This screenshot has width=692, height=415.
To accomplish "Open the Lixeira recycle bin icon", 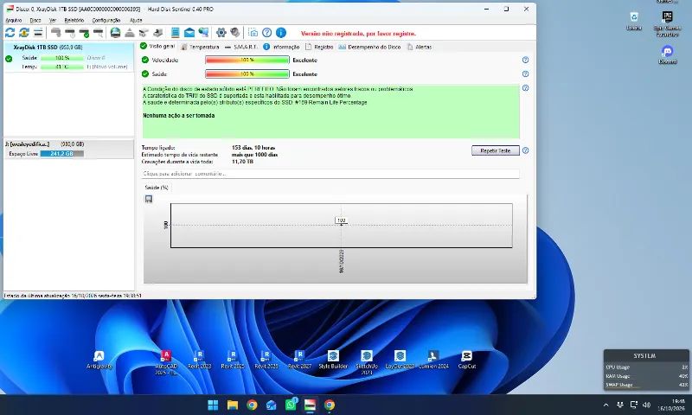I will point(634,21).
